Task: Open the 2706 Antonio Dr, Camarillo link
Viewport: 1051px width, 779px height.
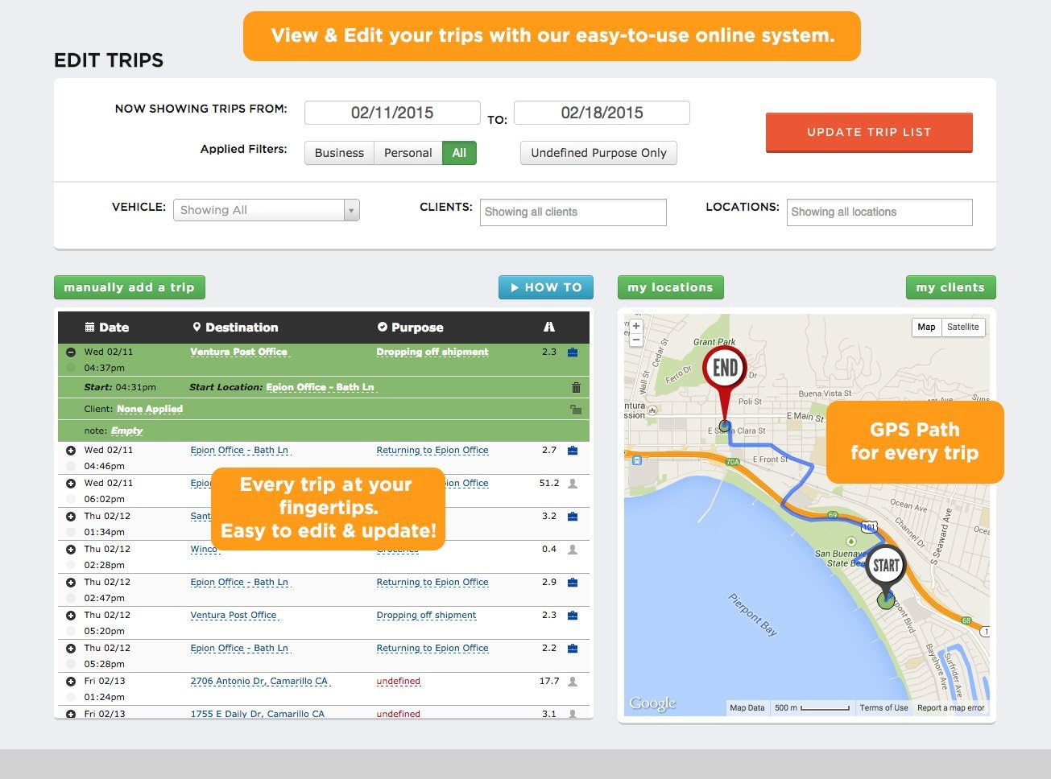Action: point(259,681)
